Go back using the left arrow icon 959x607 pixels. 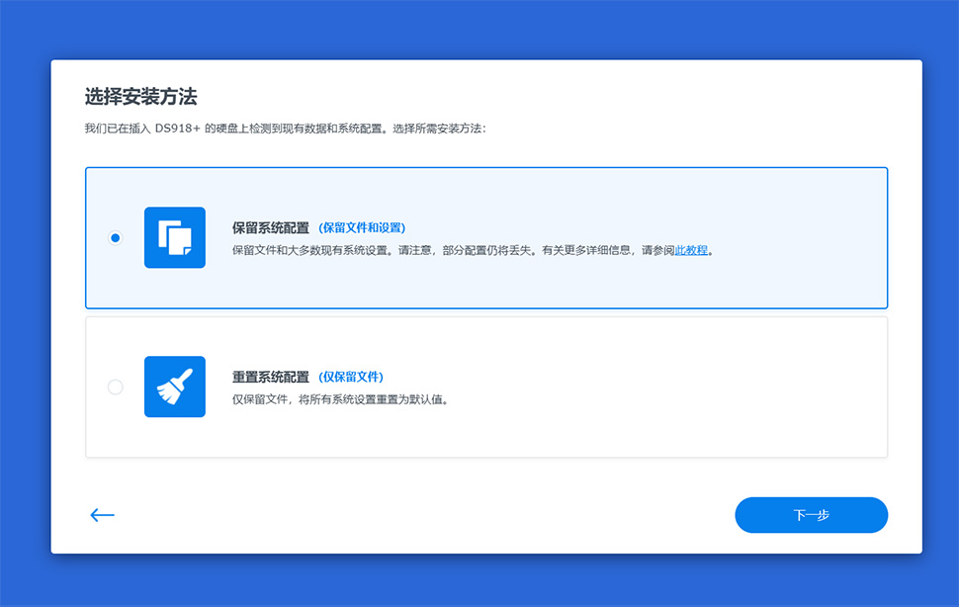point(103,515)
